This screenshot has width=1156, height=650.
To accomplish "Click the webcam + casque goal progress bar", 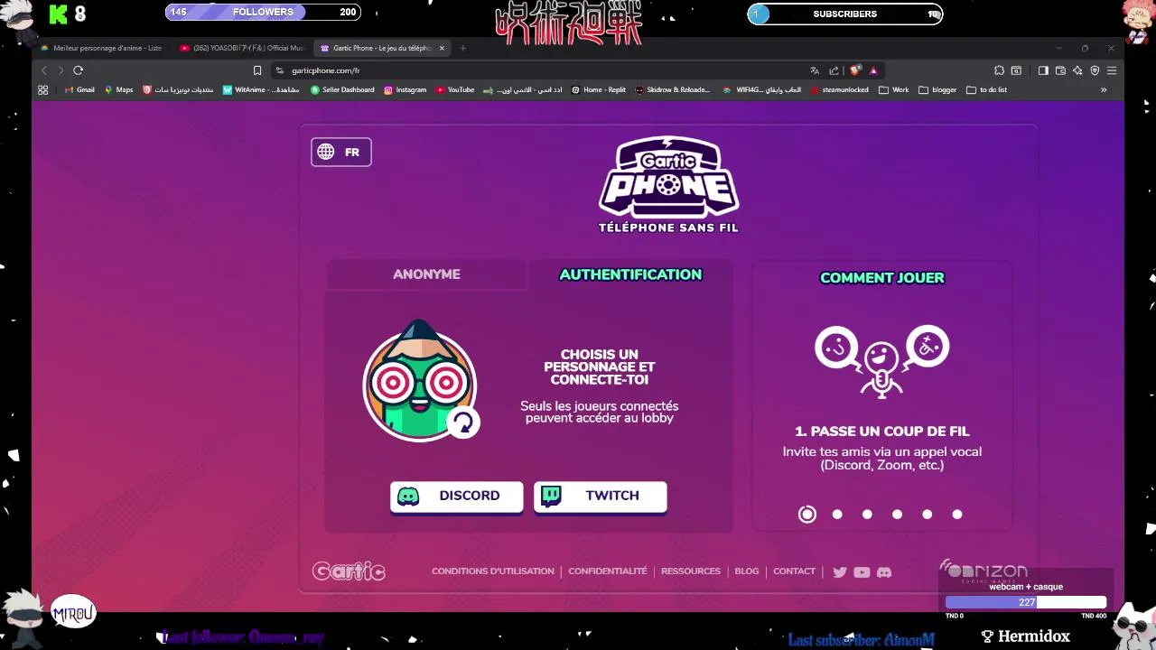I will [1026, 602].
